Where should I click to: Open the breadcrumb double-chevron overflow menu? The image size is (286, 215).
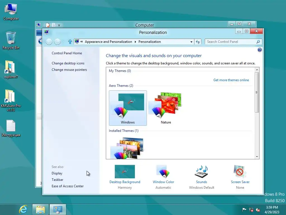(x=82, y=41)
